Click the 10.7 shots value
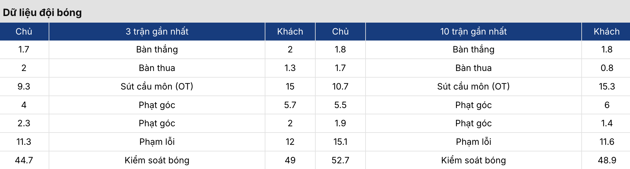 pyautogui.click(x=340, y=86)
